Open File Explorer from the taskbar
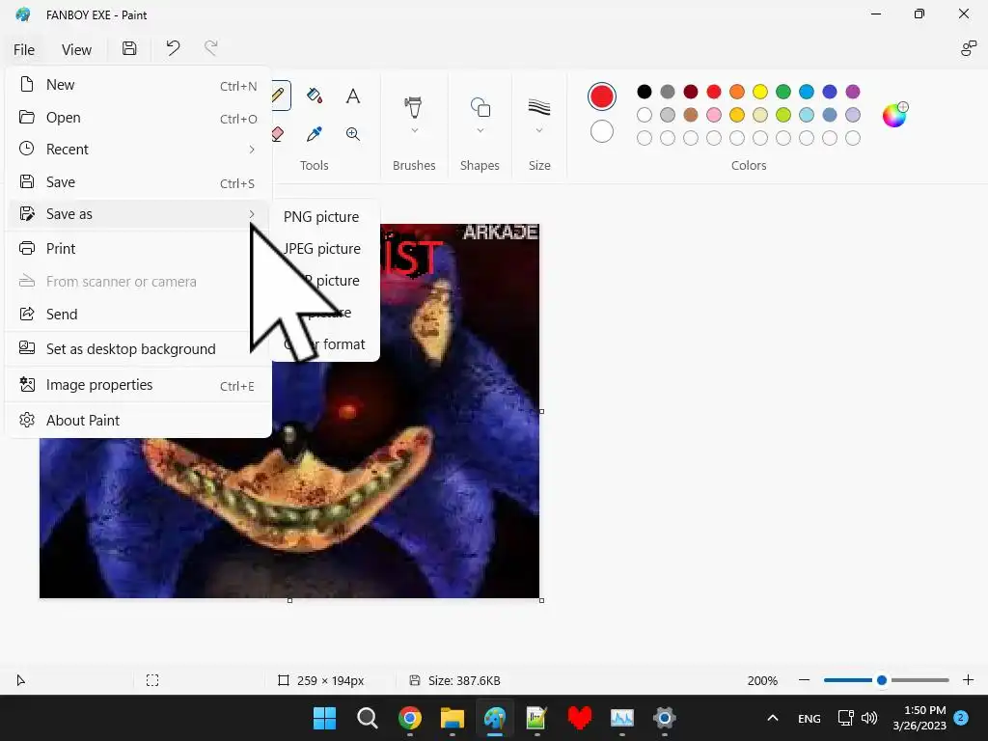 (452, 718)
